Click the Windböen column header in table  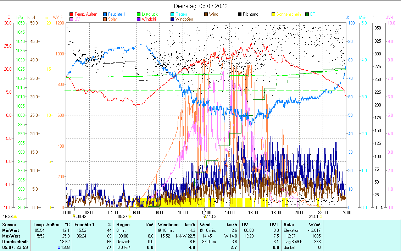click(168, 224)
